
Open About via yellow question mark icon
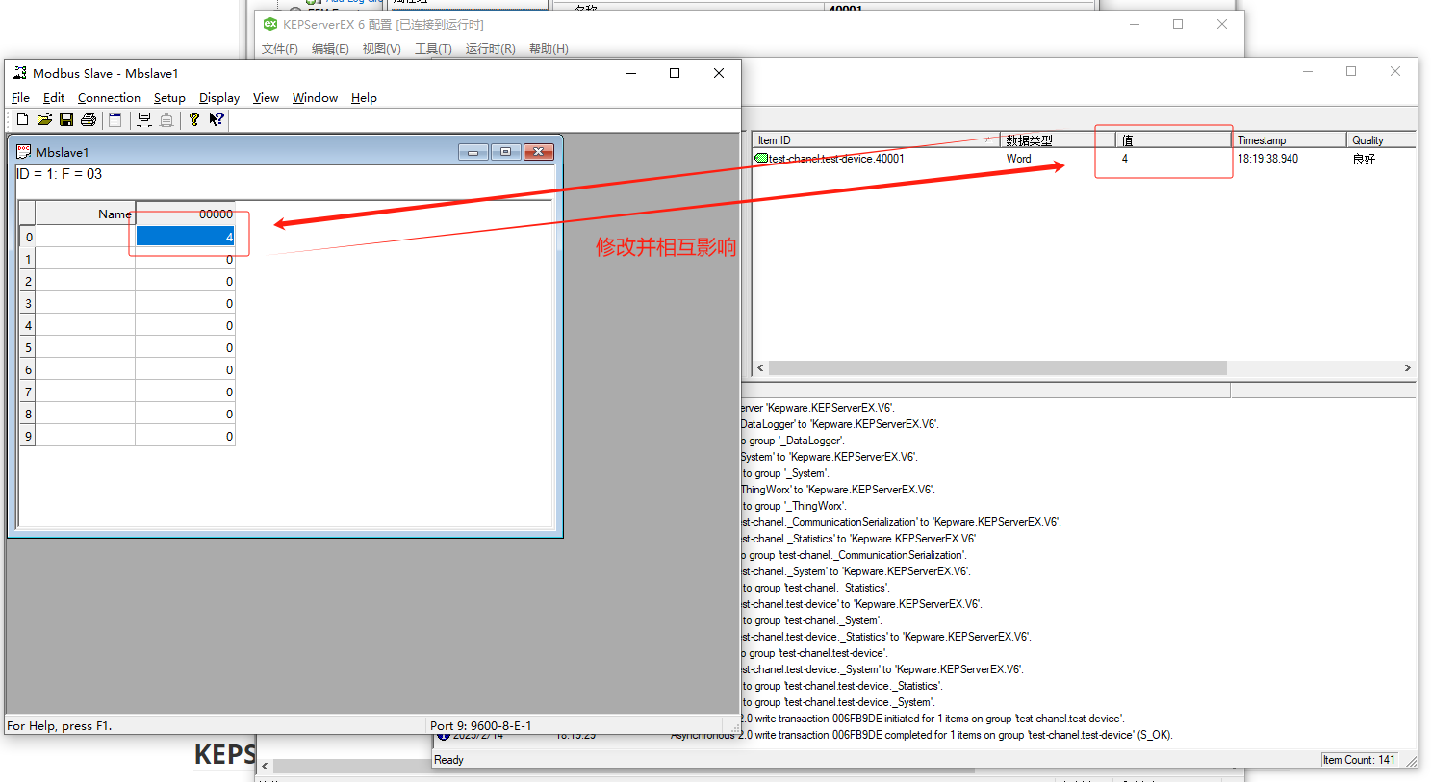(x=194, y=119)
